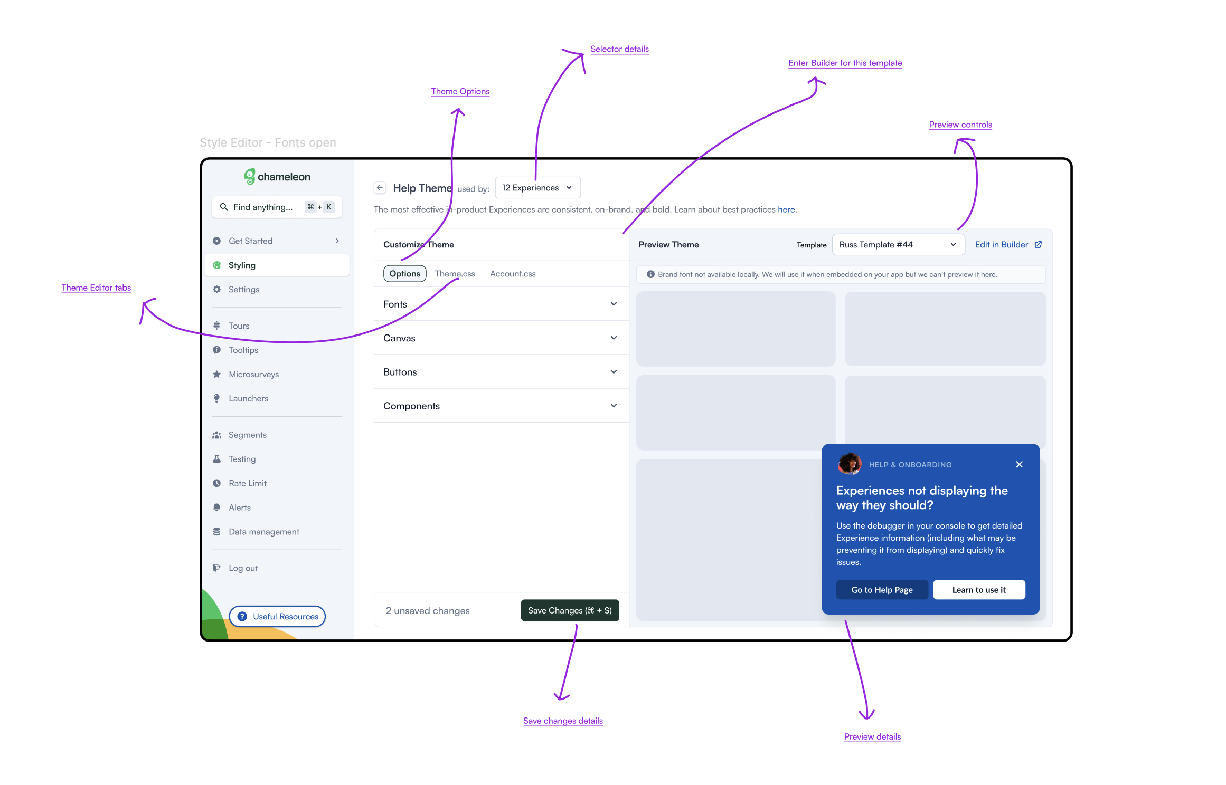Click the Useful Resources button
This screenshot has width=1226, height=785.
(277, 616)
